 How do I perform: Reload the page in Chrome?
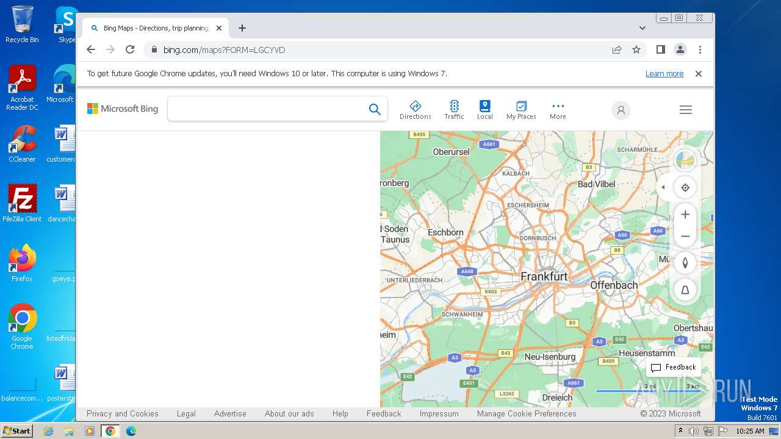pyautogui.click(x=130, y=50)
